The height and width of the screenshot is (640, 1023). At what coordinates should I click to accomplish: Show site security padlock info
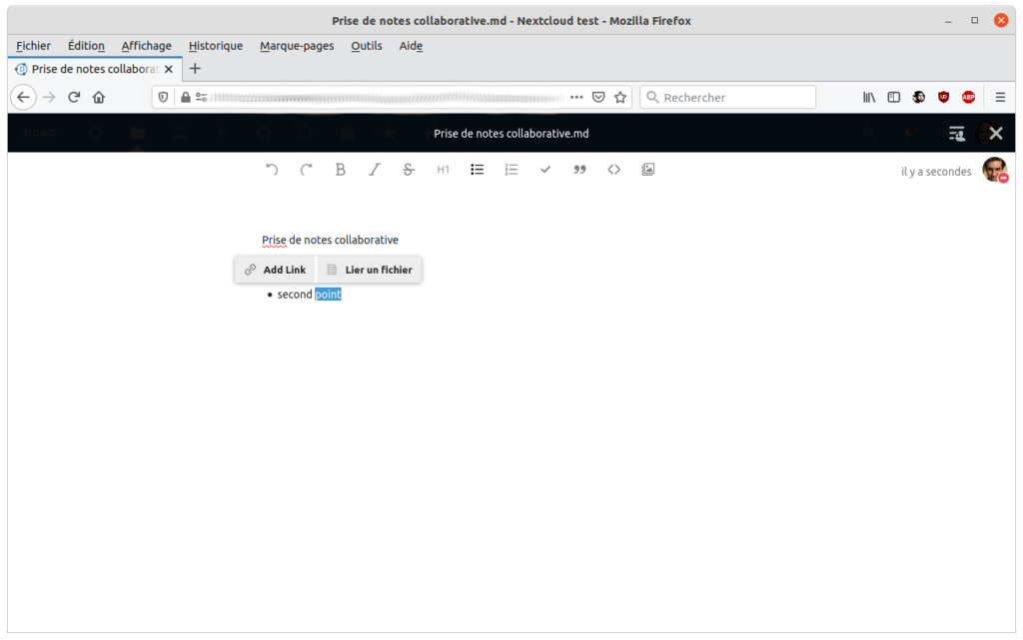(185, 97)
